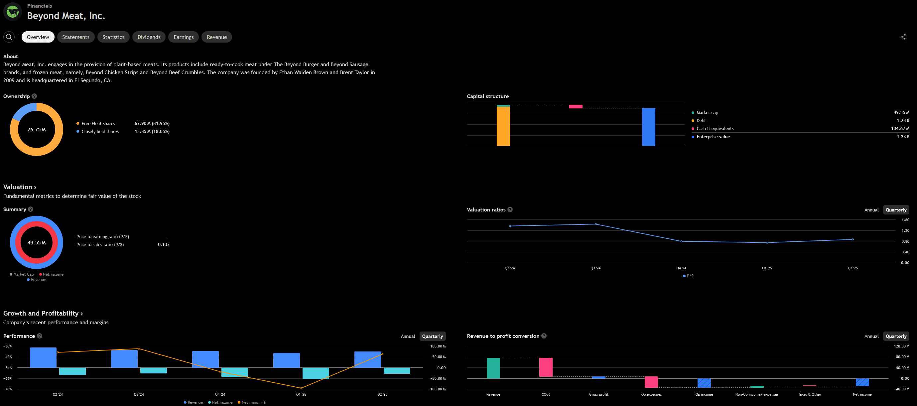
Task: Open the Statistics tab
Action: tap(113, 37)
